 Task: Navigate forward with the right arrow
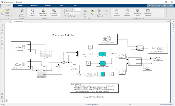coord(6,22)
